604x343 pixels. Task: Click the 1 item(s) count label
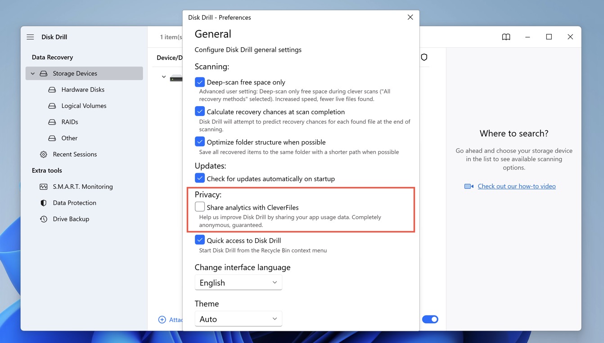[x=171, y=37]
